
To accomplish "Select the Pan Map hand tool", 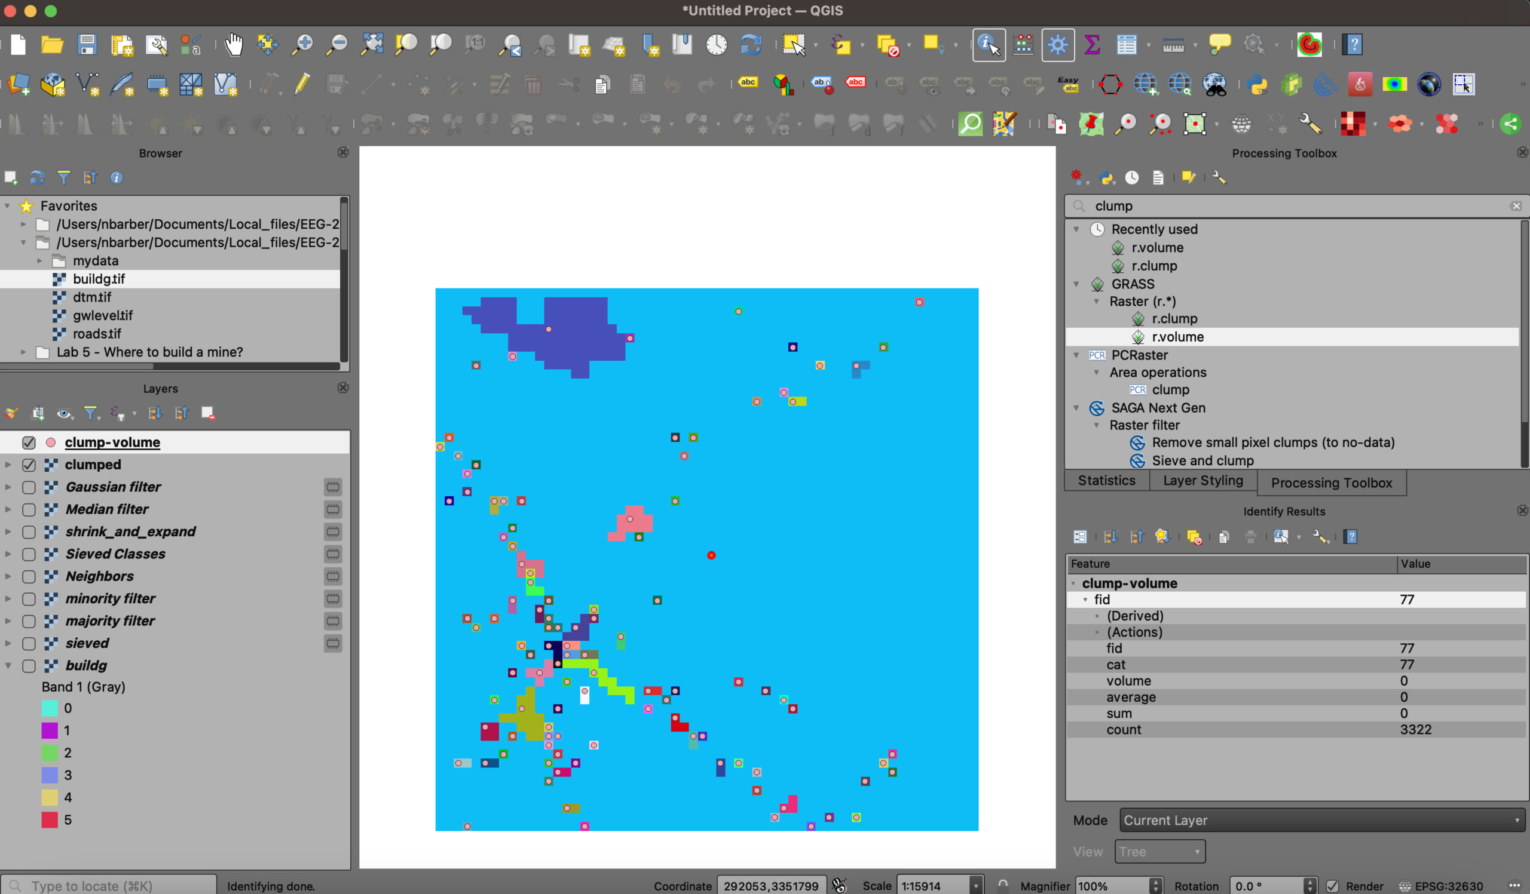I will pos(233,44).
